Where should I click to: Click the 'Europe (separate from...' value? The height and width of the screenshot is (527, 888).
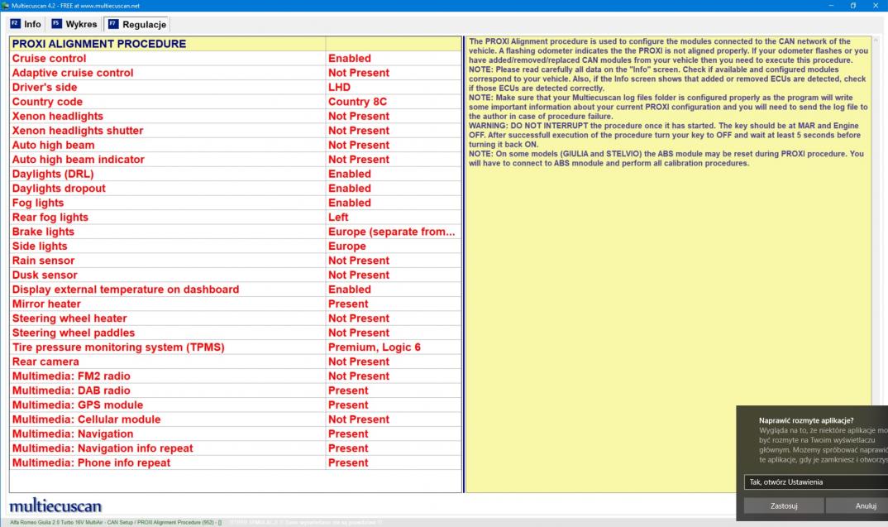(x=391, y=232)
